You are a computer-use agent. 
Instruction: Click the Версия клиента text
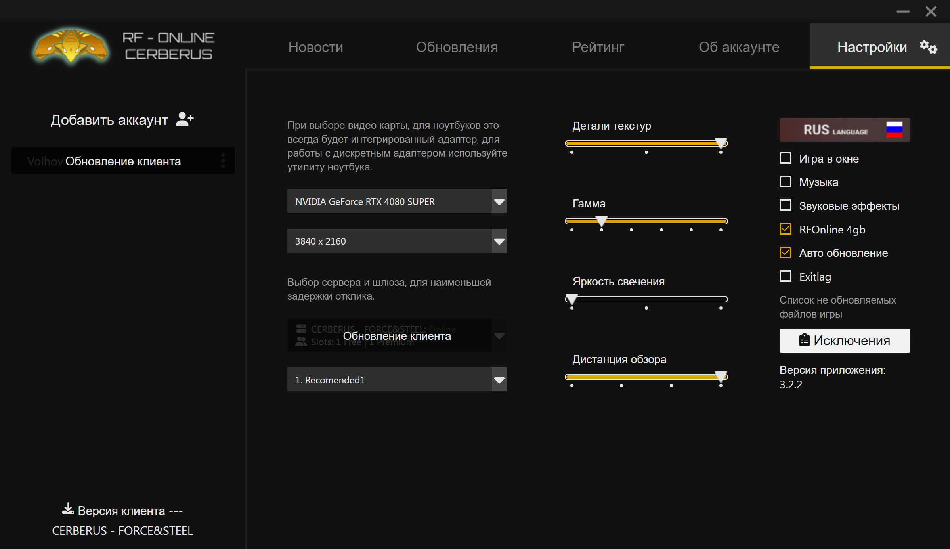121,511
